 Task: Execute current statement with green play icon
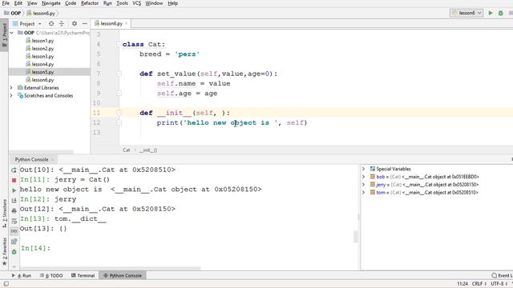pyautogui.click(x=14, y=190)
